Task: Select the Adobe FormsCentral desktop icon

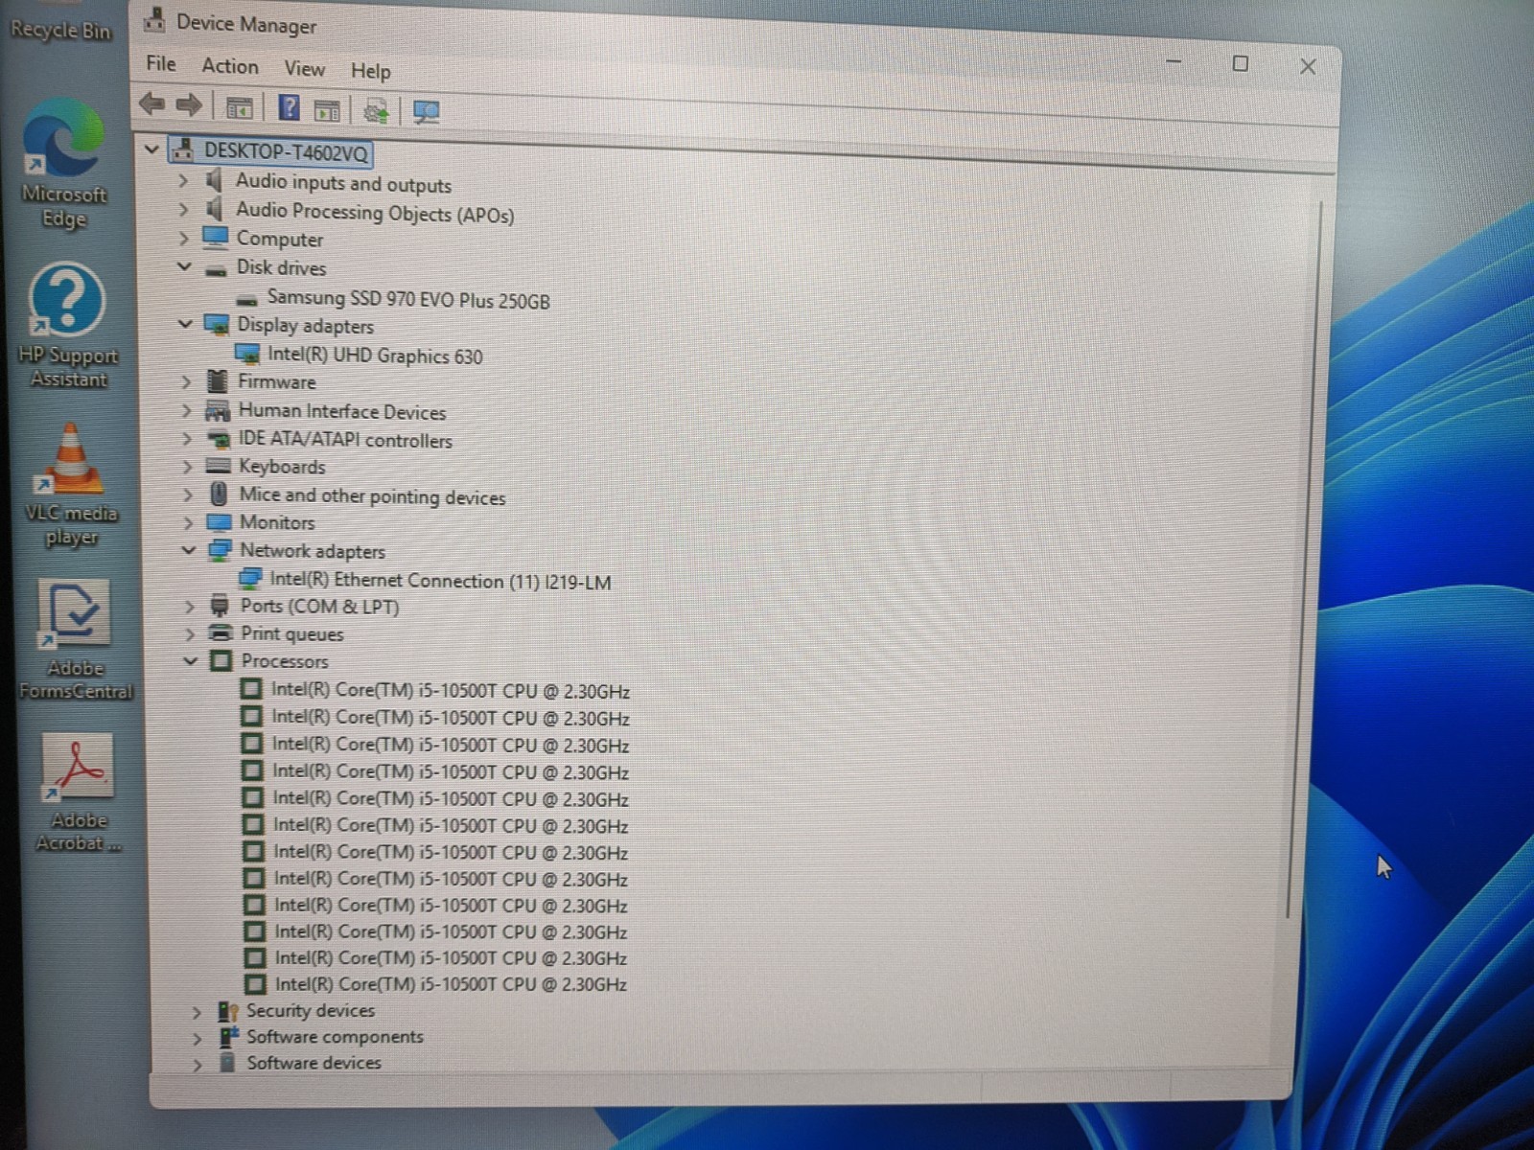Action: (76, 639)
